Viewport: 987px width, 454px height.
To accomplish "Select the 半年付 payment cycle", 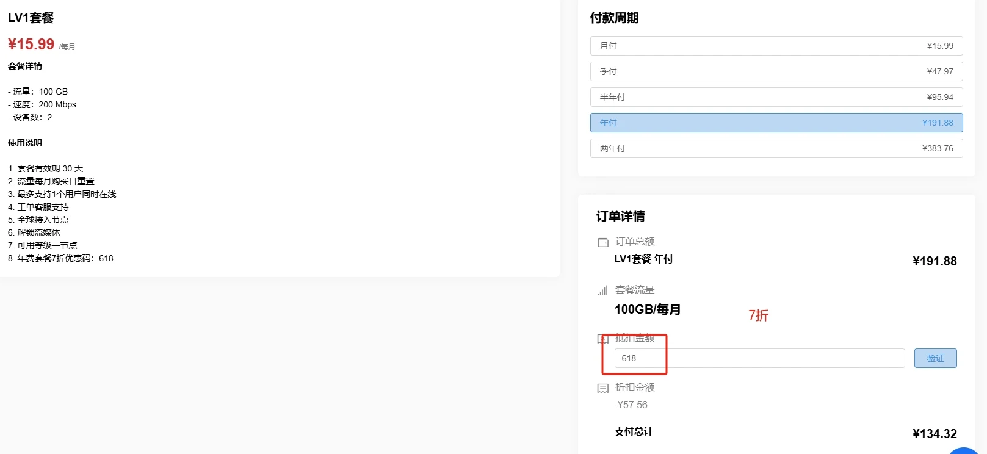I will 776,97.
